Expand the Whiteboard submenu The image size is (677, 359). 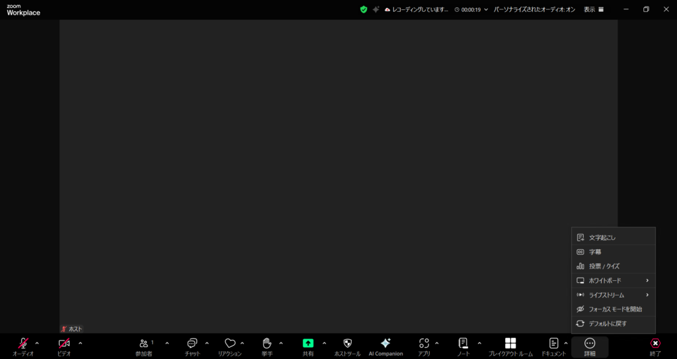[614, 280]
